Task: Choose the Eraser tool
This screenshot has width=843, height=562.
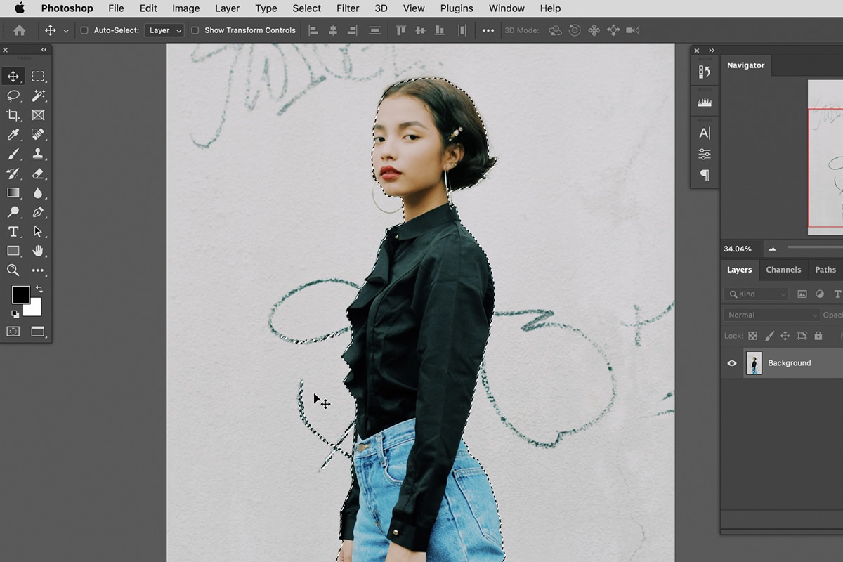Action: [x=39, y=173]
